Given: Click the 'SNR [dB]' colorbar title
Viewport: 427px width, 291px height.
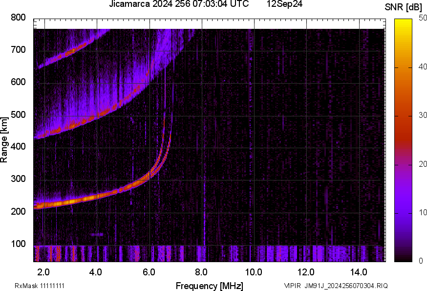Looking at the screenshot, I should tap(404, 7).
